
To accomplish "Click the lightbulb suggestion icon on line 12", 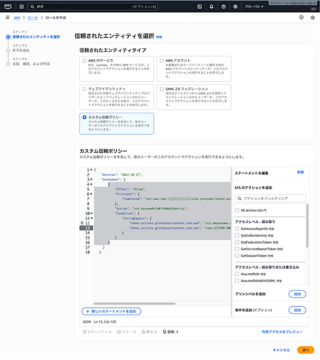I will pyautogui.click(x=82, y=222).
